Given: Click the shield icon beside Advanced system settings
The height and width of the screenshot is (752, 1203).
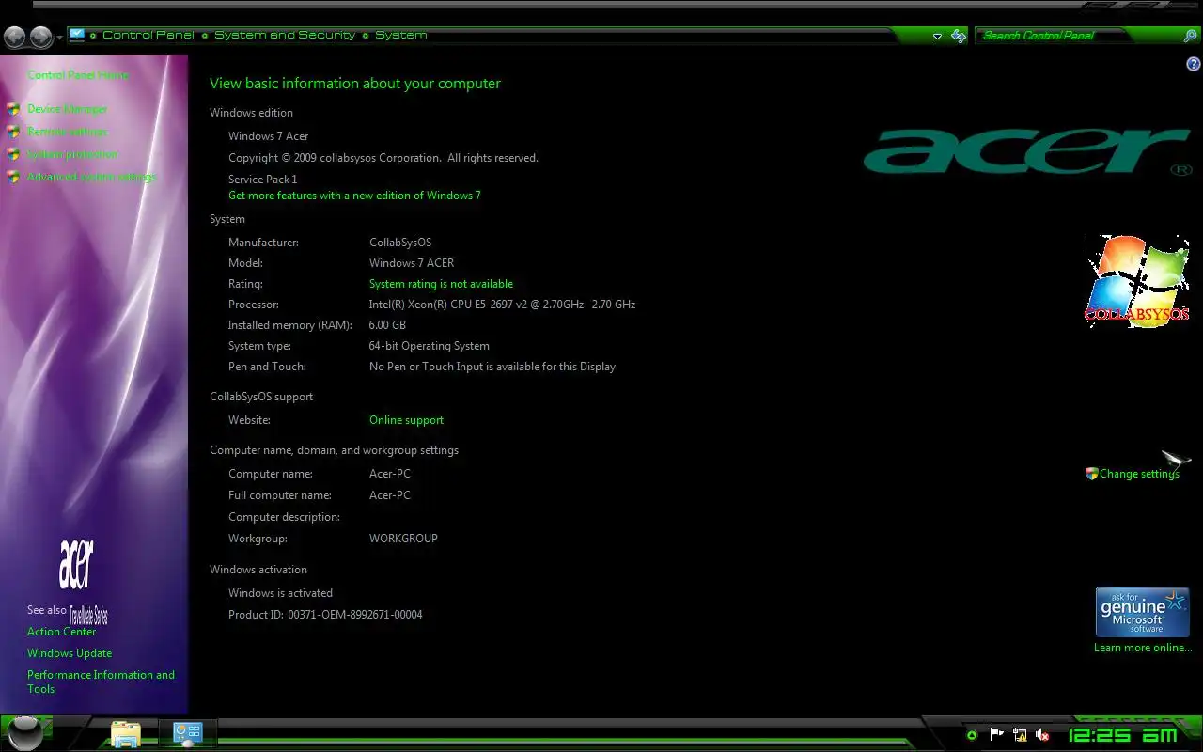Looking at the screenshot, I should [13, 177].
